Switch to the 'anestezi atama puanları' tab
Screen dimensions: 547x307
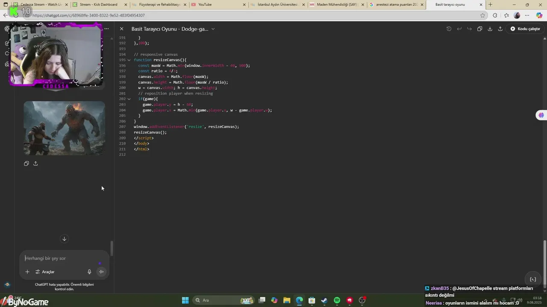397,5
